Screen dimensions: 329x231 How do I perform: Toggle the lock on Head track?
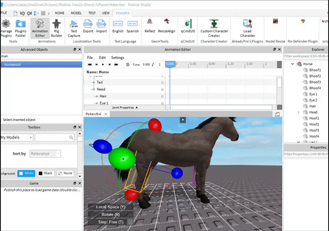pos(162,89)
